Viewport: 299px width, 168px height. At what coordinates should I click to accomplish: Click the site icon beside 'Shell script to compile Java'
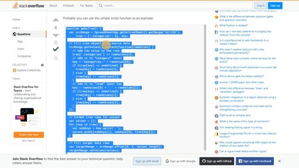click(x=216, y=116)
